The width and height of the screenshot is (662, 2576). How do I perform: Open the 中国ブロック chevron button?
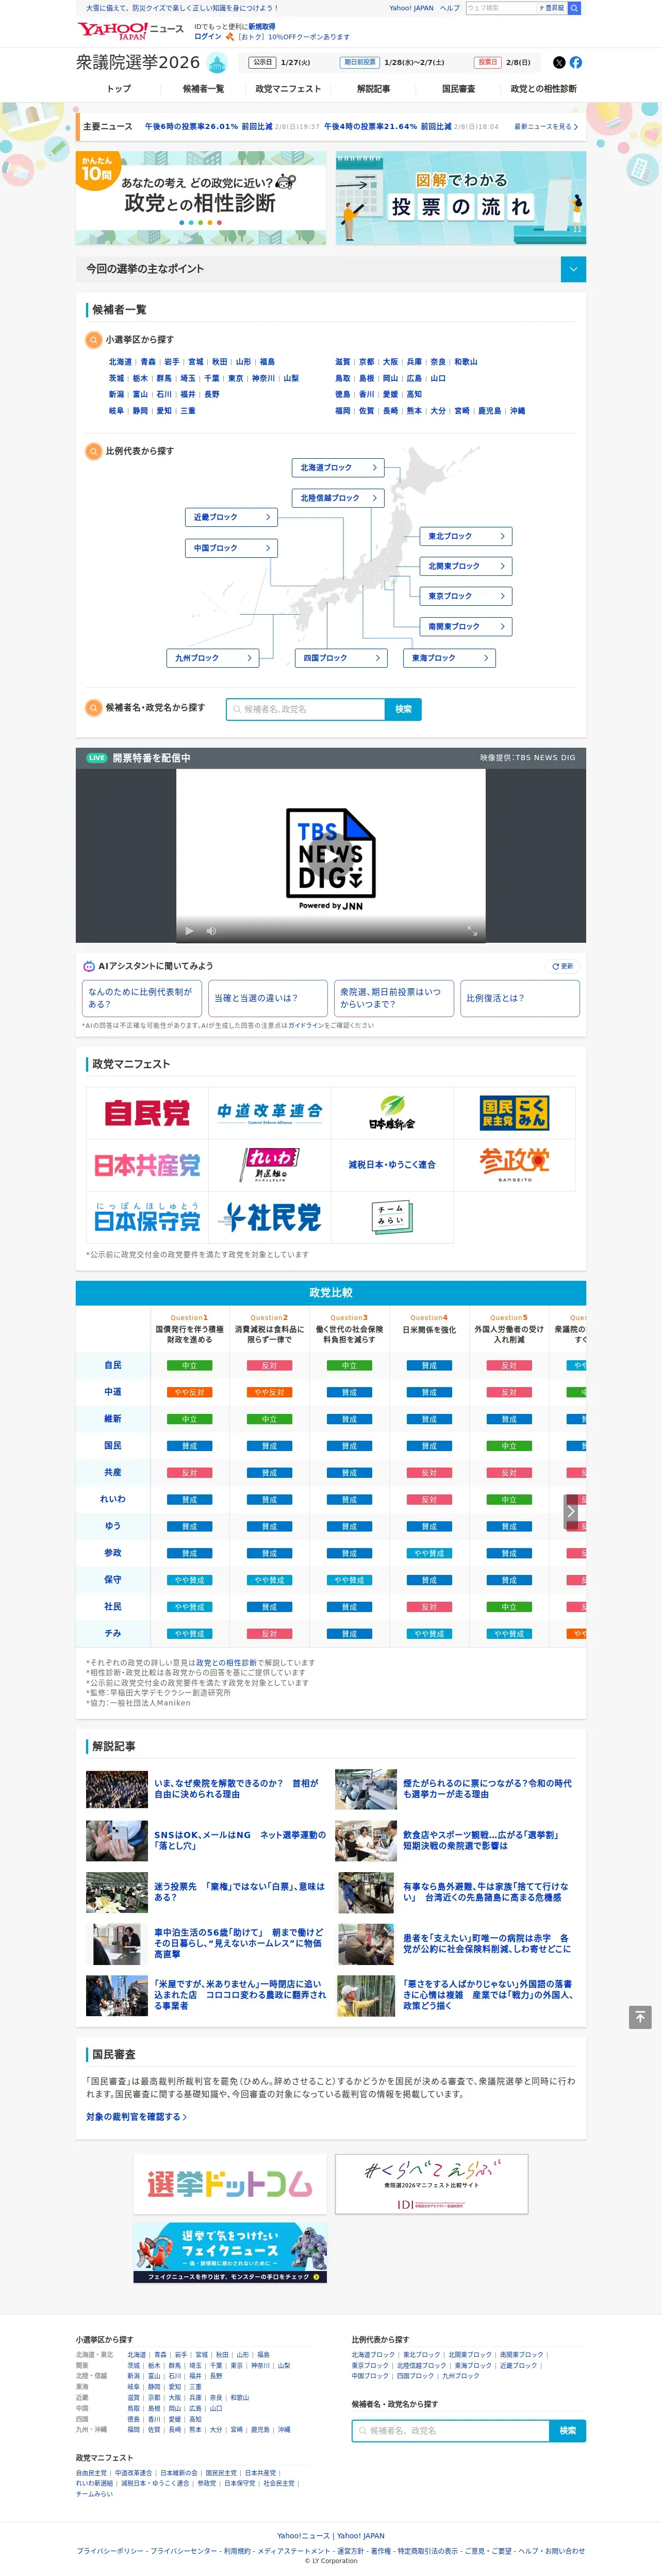230,548
